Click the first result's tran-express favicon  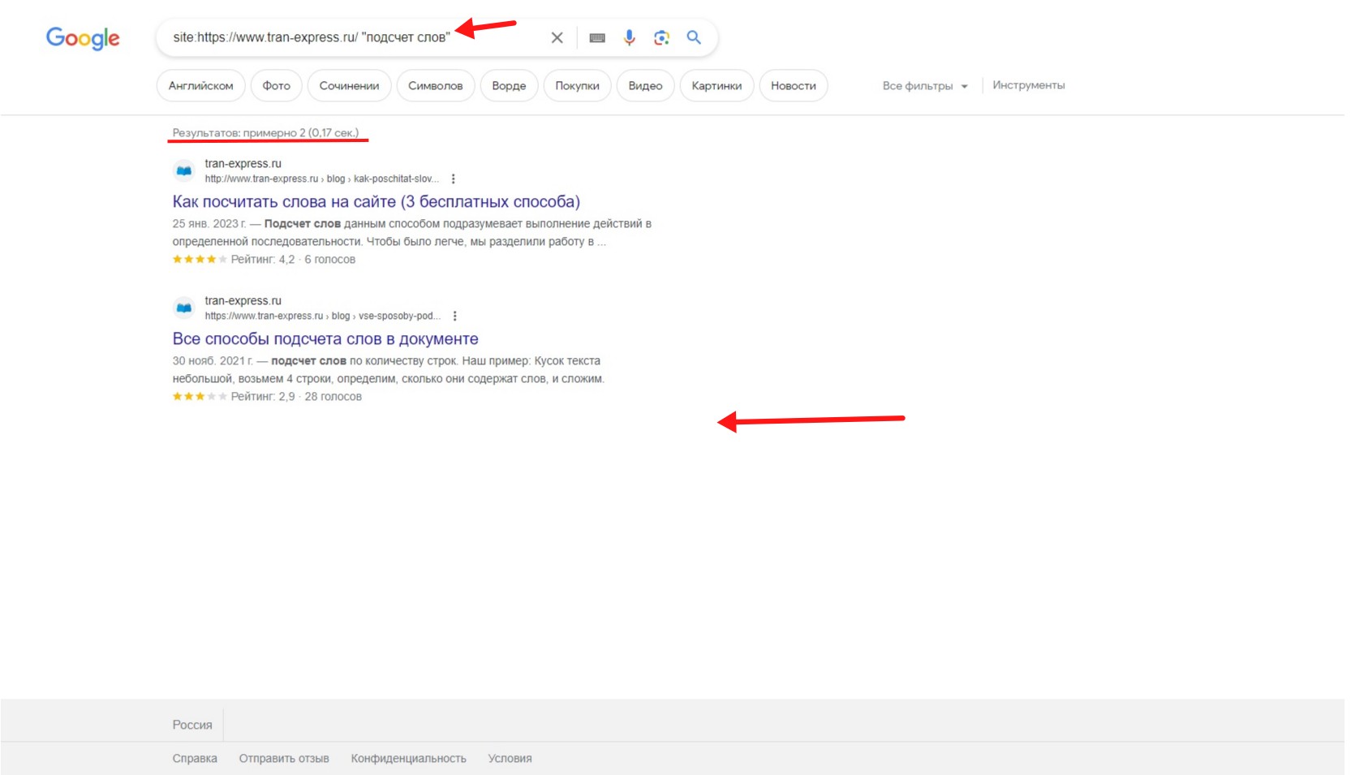(x=184, y=171)
